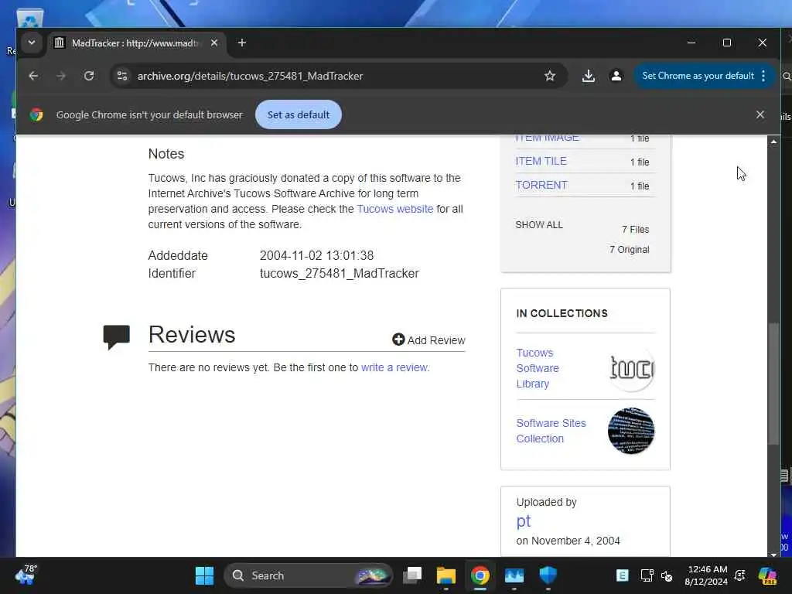Click the muted volume tray icon
The image size is (792, 594).
667,575
